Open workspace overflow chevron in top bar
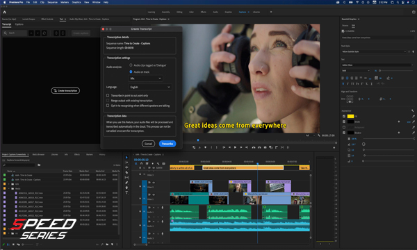417x250 pixels. 271,12
